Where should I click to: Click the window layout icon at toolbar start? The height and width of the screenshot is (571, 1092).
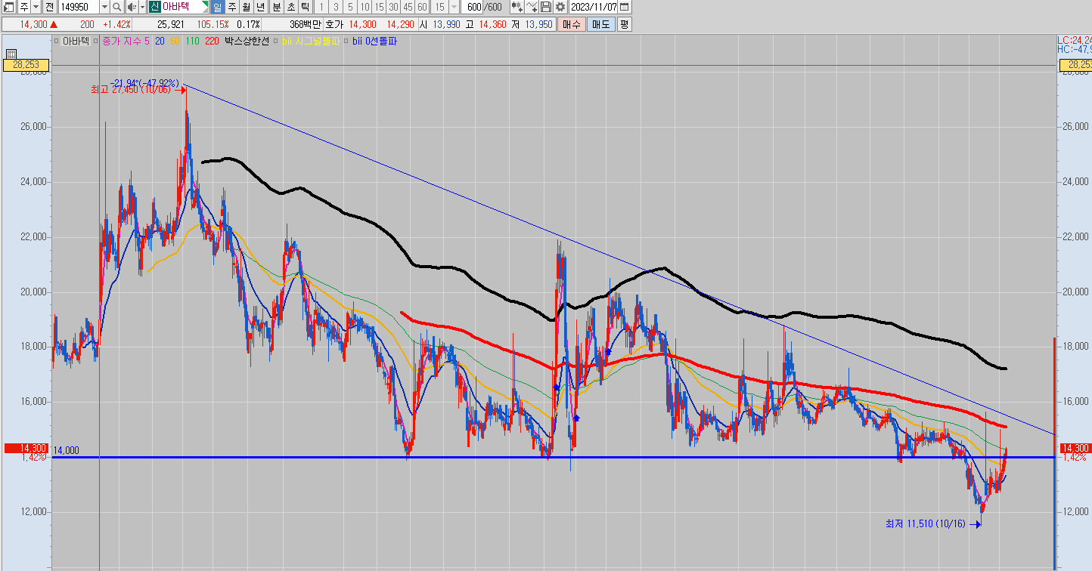8,7
